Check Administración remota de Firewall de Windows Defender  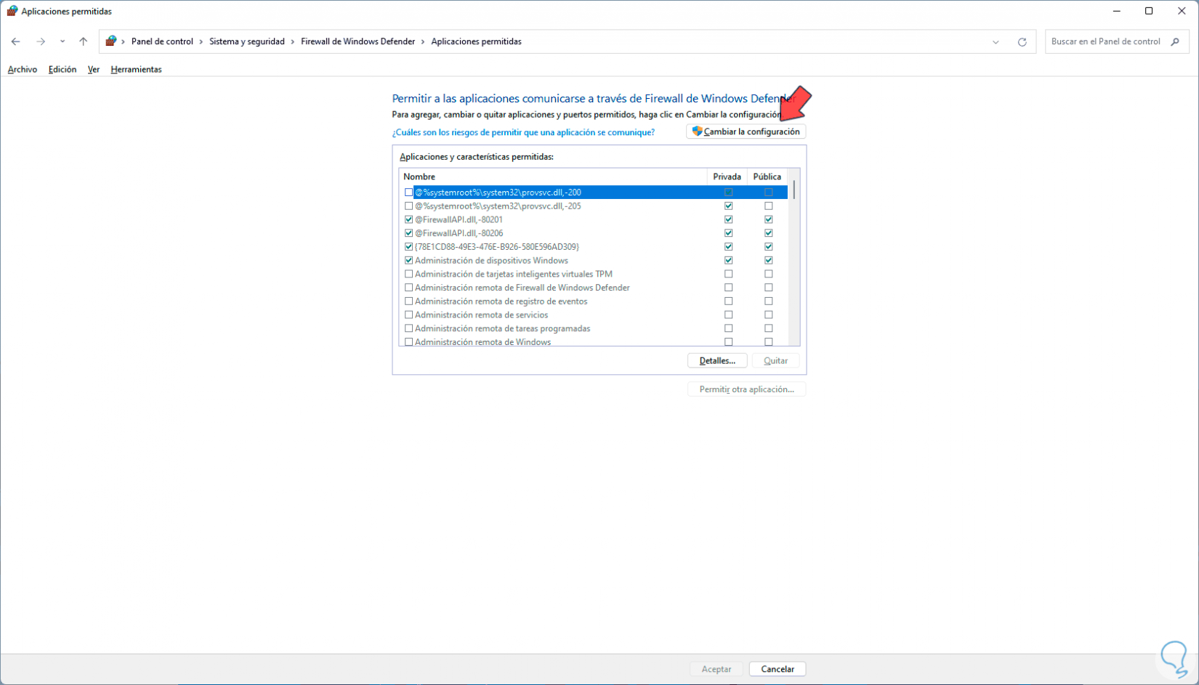[x=408, y=288]
